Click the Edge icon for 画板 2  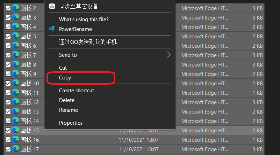[15, 8]
